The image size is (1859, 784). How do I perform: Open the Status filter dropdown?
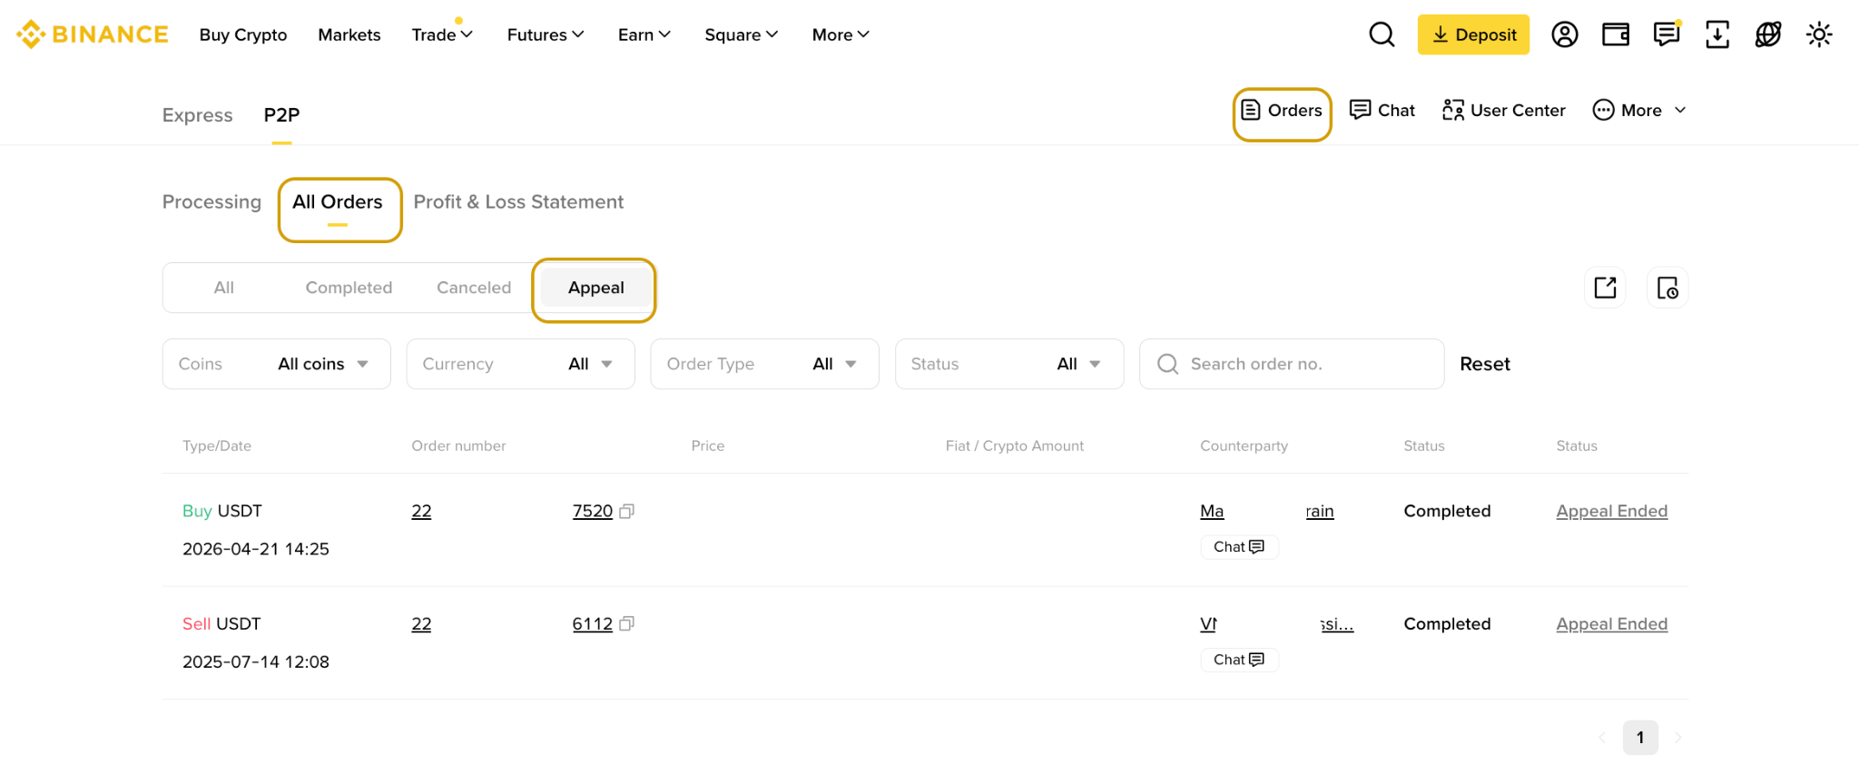(x=1009, y=364)
